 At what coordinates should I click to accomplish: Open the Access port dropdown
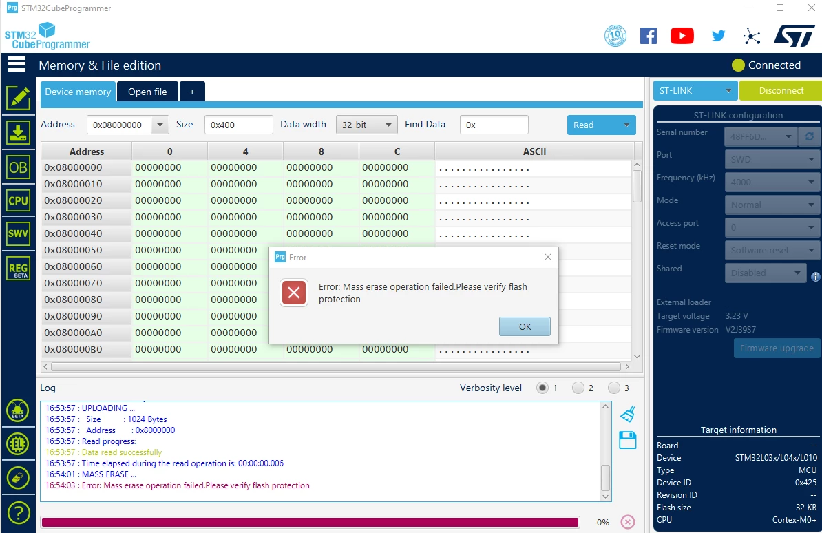tap(772, 228)
